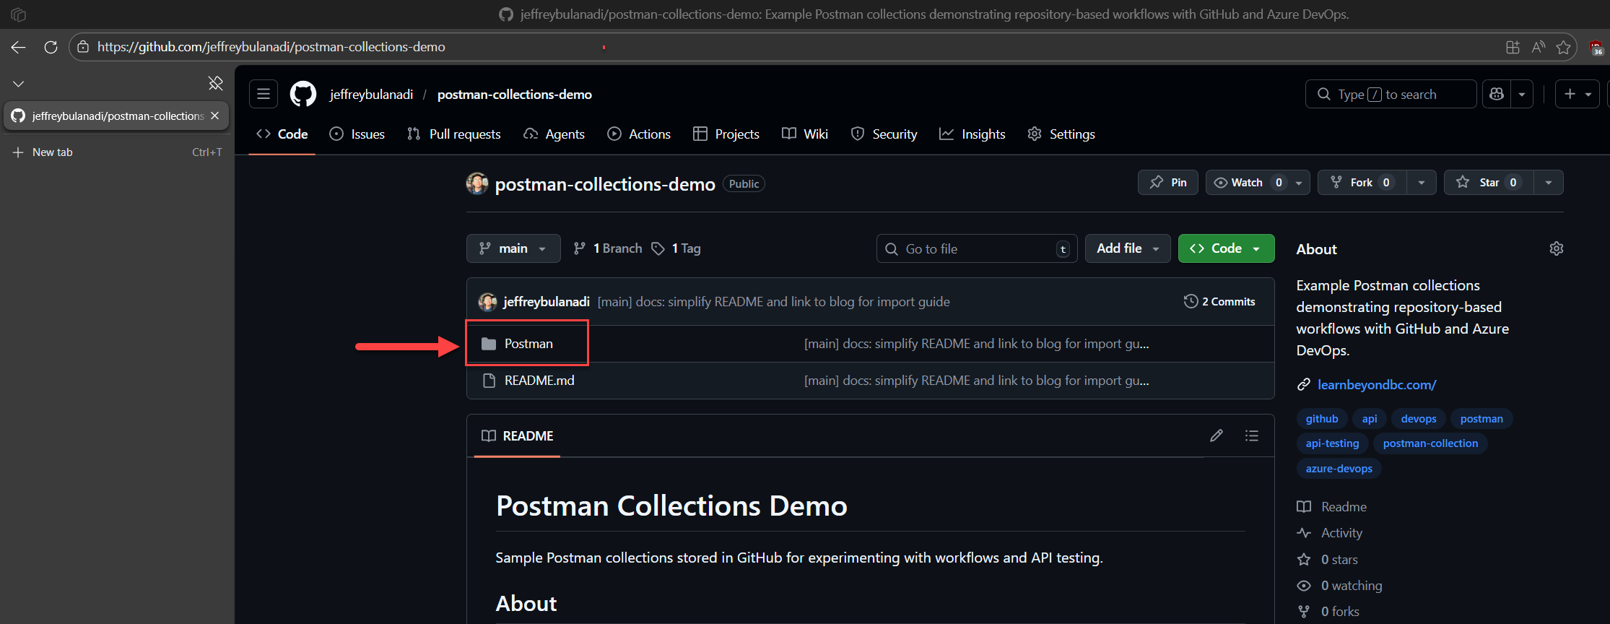This screenshot has width=1610, height=624.
Task: Switch to the Issues tab
Action: point(357,134)
